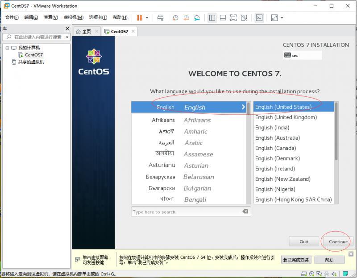
Task: Open the 查看(V) menu
Action: pos(51,17)
